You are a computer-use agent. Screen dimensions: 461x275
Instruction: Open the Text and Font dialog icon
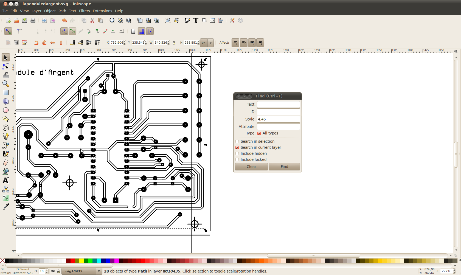click(196, 20)
